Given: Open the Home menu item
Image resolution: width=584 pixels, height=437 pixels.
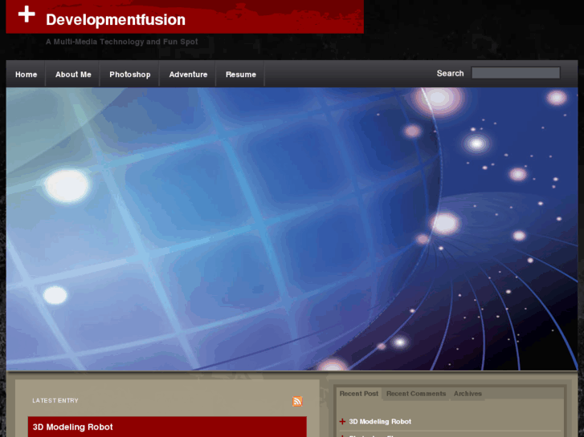Looking at the screenshot, I should pos(26,75).
